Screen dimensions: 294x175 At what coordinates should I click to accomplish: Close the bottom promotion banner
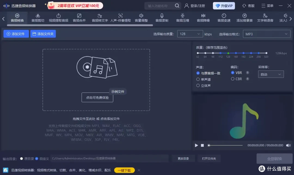click(x=139, y=170)
